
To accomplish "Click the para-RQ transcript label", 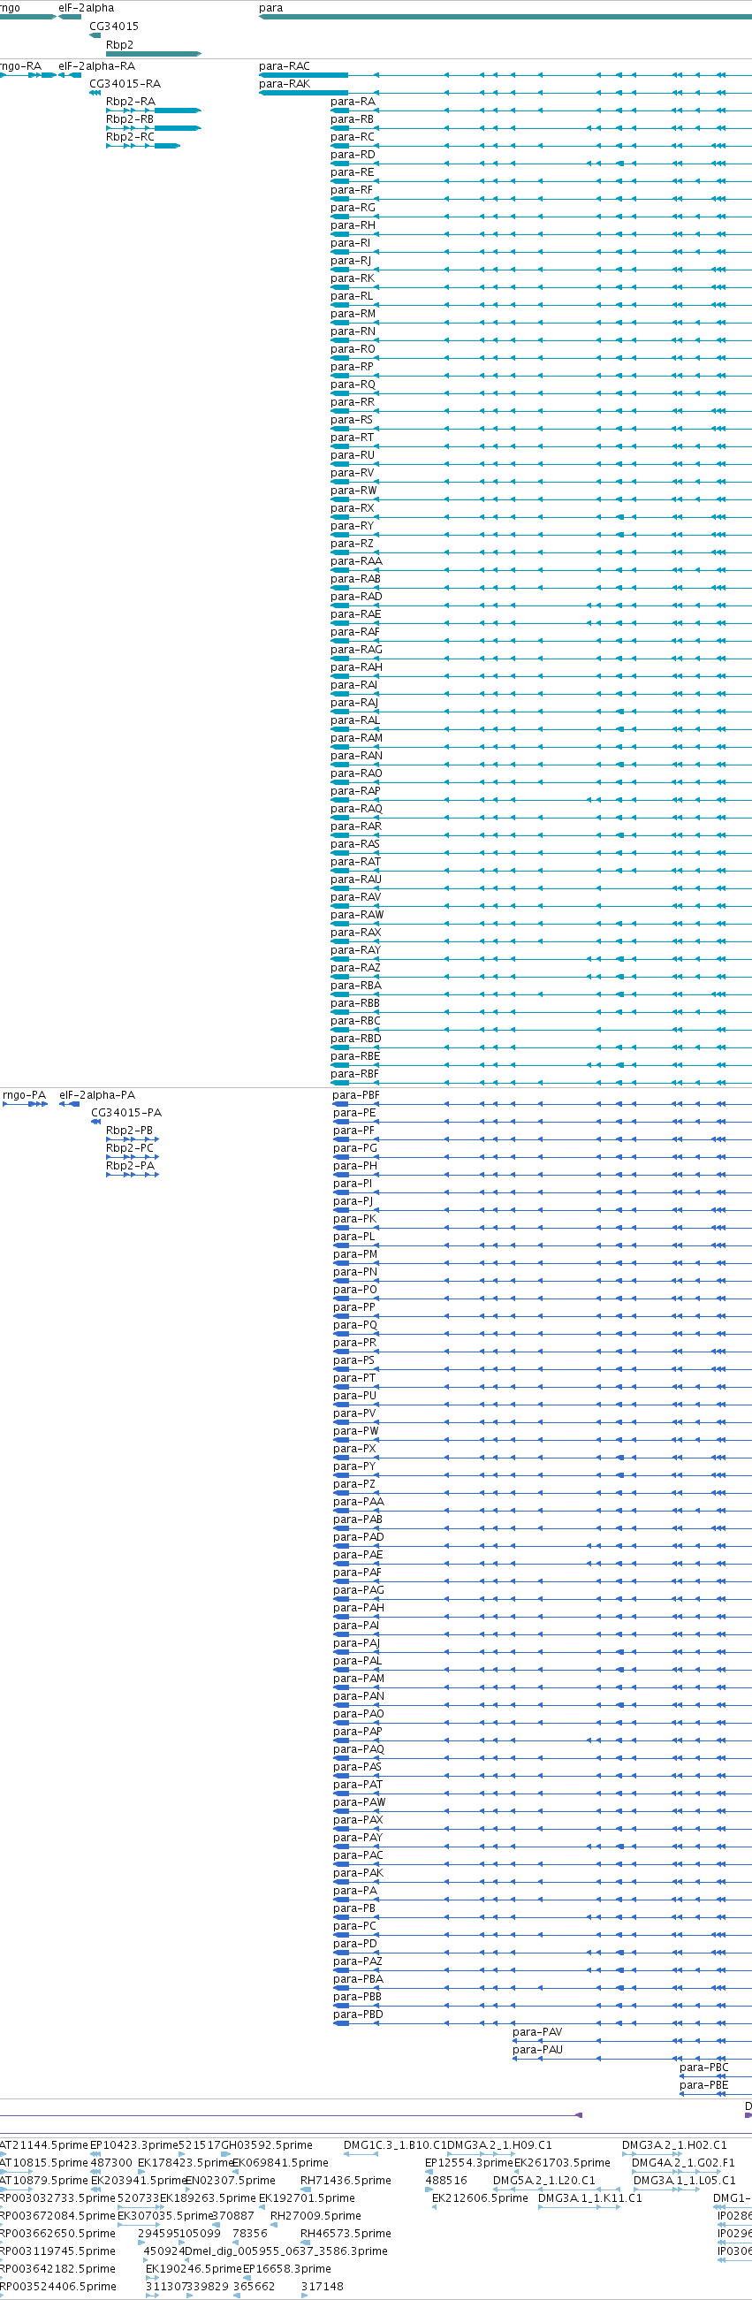I will click(x=353, y=385).
